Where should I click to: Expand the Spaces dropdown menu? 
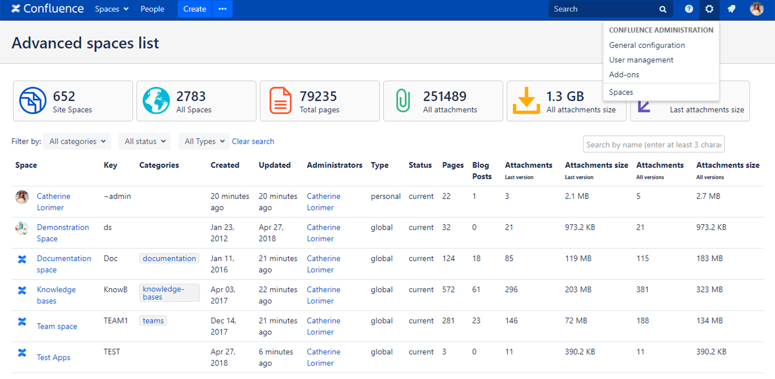[x=112, y=9]
